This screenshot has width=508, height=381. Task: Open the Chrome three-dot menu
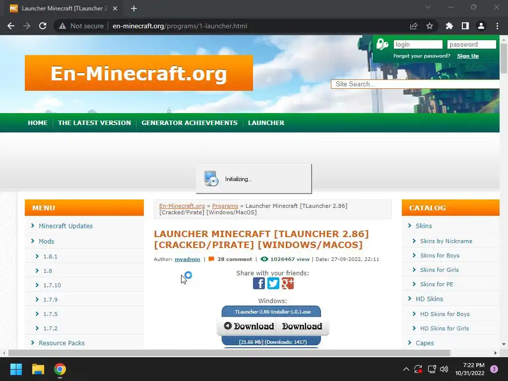tap(497, 26)
